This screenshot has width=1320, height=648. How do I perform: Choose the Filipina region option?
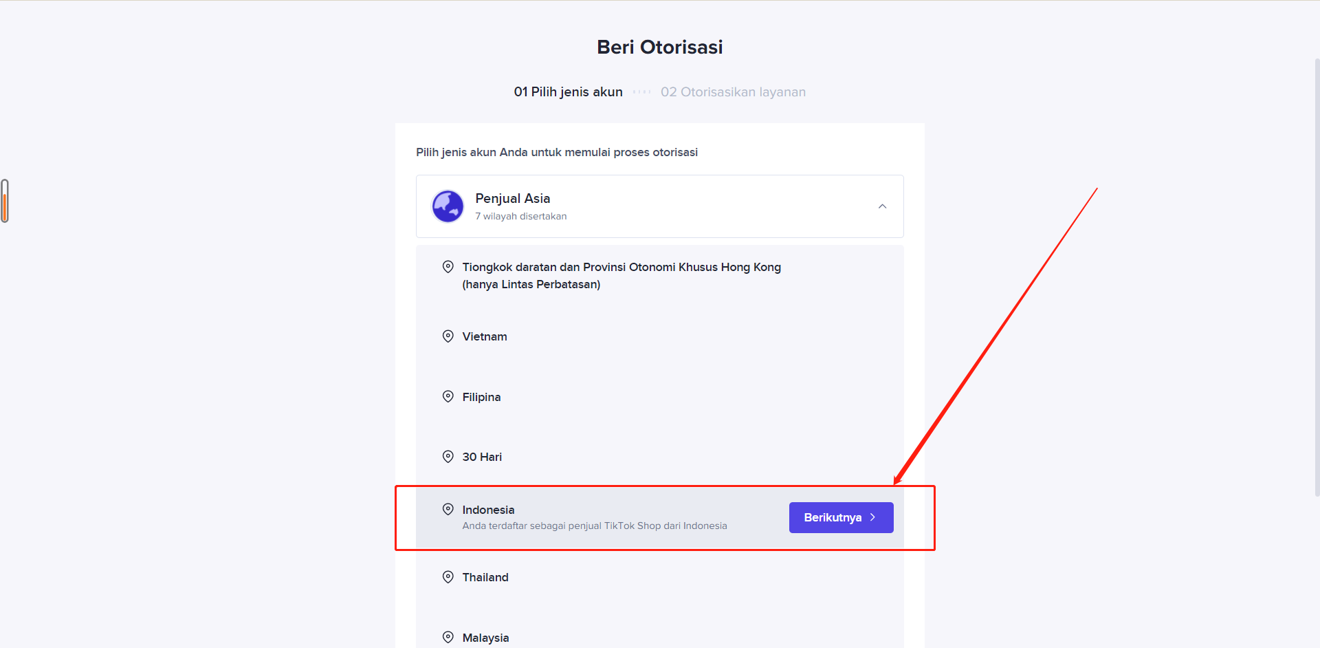(481, 397)
